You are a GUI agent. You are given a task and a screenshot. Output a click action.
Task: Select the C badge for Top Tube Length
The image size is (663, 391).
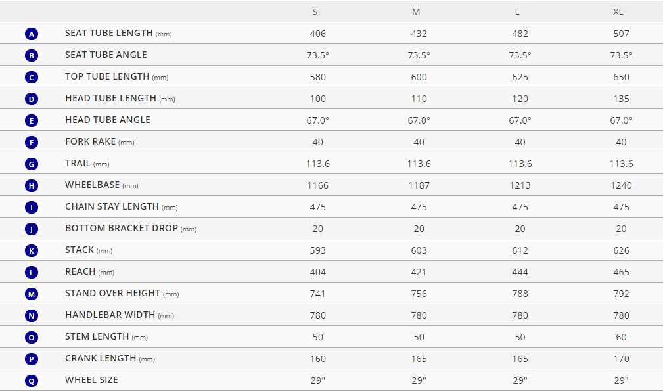32,77
